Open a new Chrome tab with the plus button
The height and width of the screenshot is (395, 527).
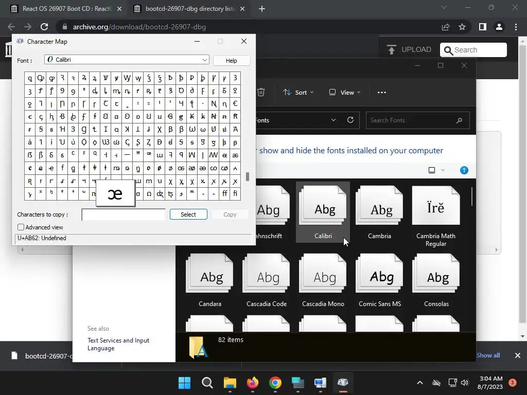click(262, 9)
